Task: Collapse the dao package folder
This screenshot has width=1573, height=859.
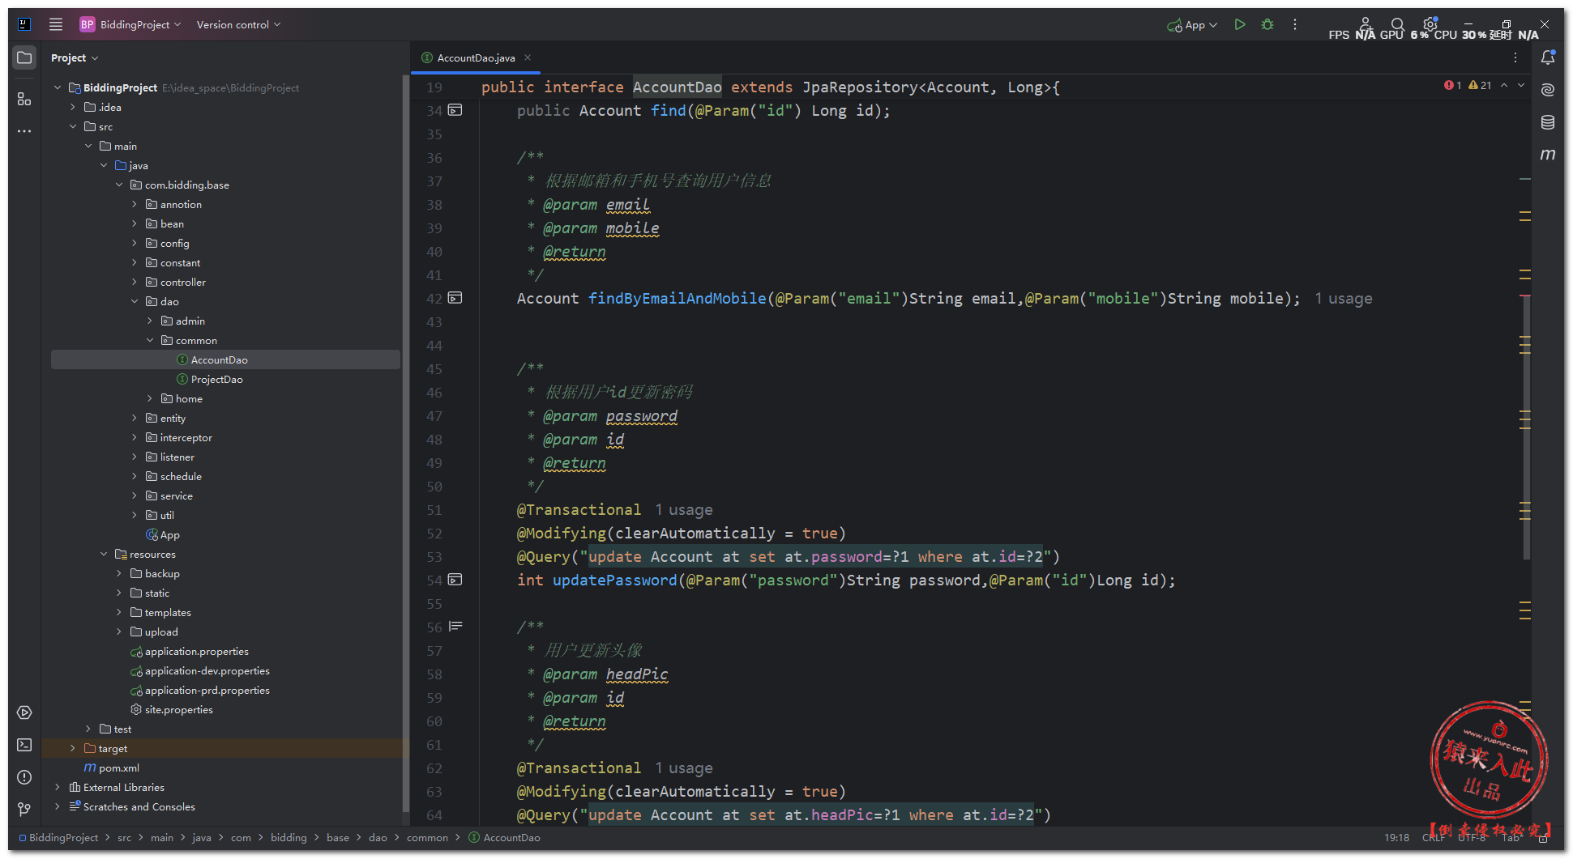Action: point(135,301)
